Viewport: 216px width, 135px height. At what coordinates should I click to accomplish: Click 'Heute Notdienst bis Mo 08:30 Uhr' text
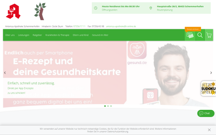[x=121, y=6]
